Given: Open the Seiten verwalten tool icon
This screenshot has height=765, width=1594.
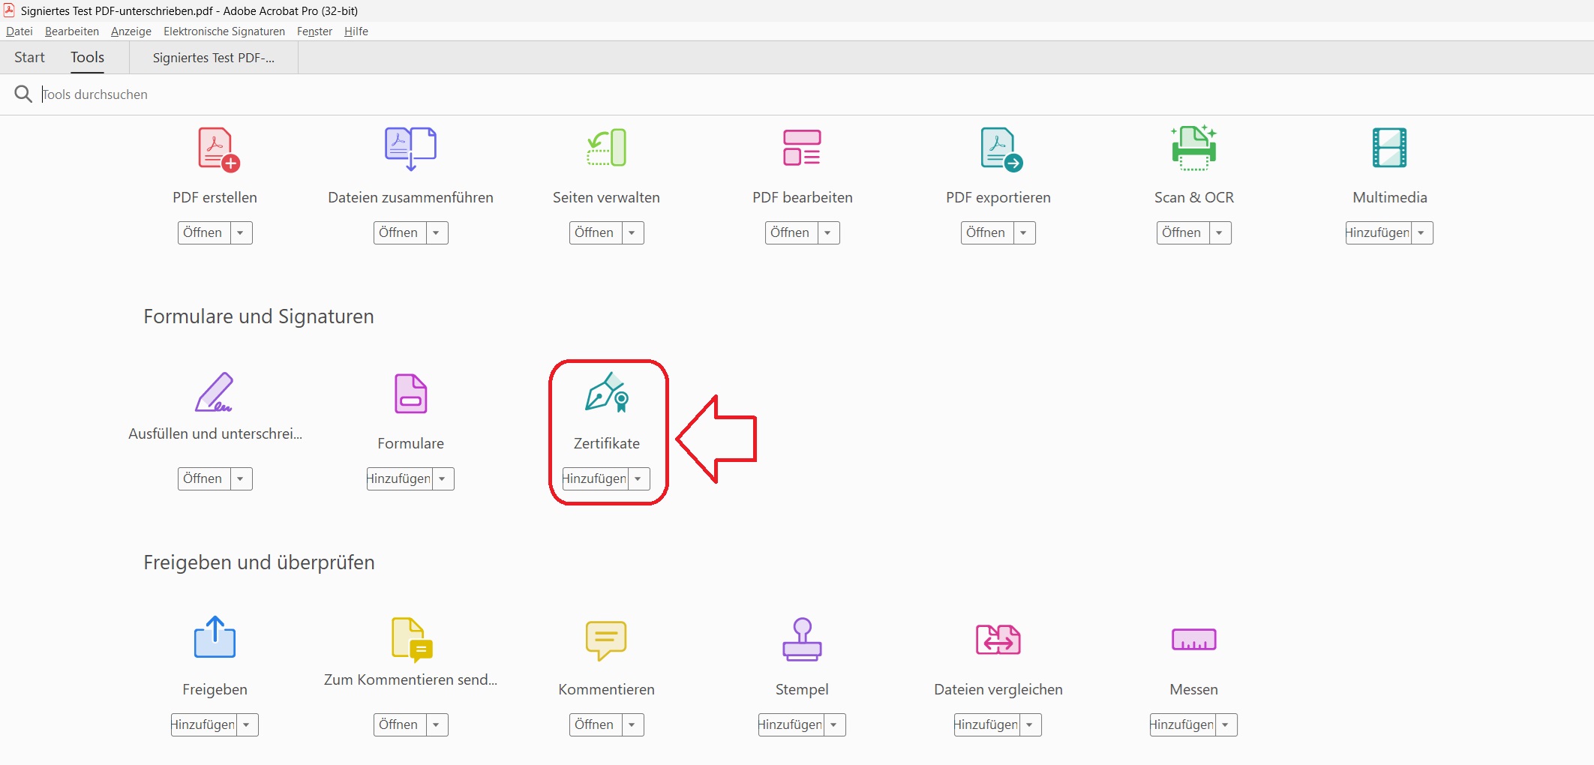Looking at the screenshot, I should pos(606,148).
